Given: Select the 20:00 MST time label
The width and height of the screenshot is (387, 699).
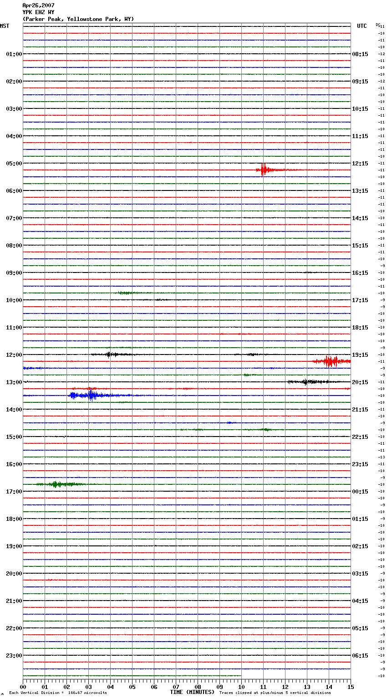Looking at the screenshot, I should click(x=14, y=574).
